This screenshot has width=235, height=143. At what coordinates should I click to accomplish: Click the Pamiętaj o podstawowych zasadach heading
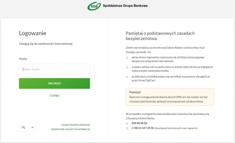point(160,36)
